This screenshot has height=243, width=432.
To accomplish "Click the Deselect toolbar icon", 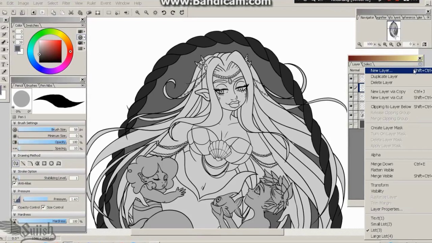I will [118, 12].
